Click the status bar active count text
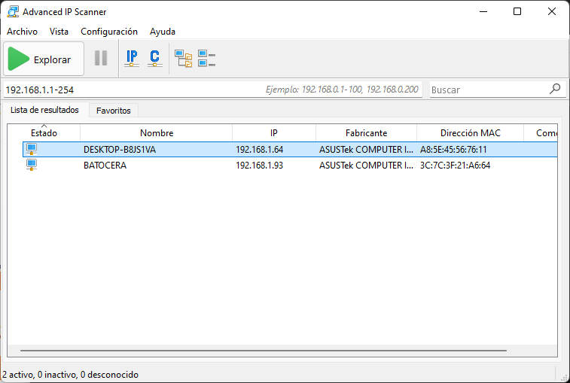This screenshot has width=570, height=383. (70, 375)
